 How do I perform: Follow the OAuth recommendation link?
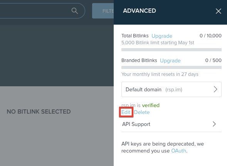click(x=179, y=151)
